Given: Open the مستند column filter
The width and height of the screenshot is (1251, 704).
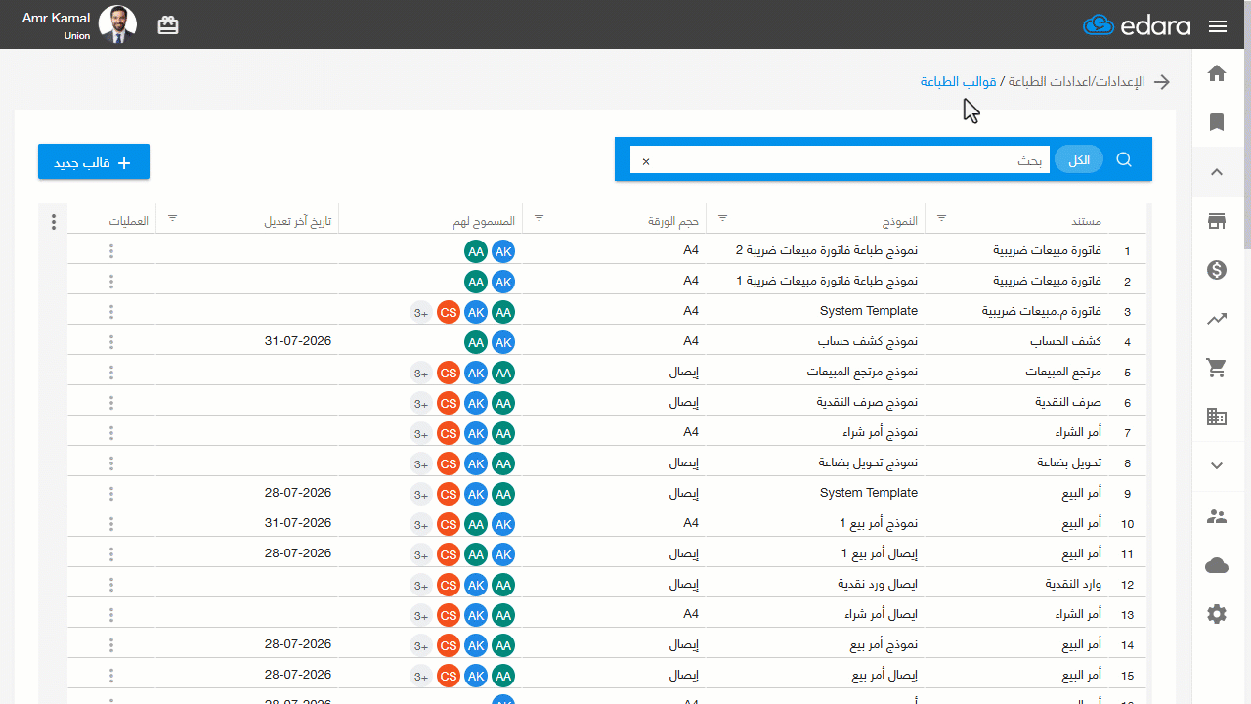Looking at the screenshot, I should coord(942,218).
